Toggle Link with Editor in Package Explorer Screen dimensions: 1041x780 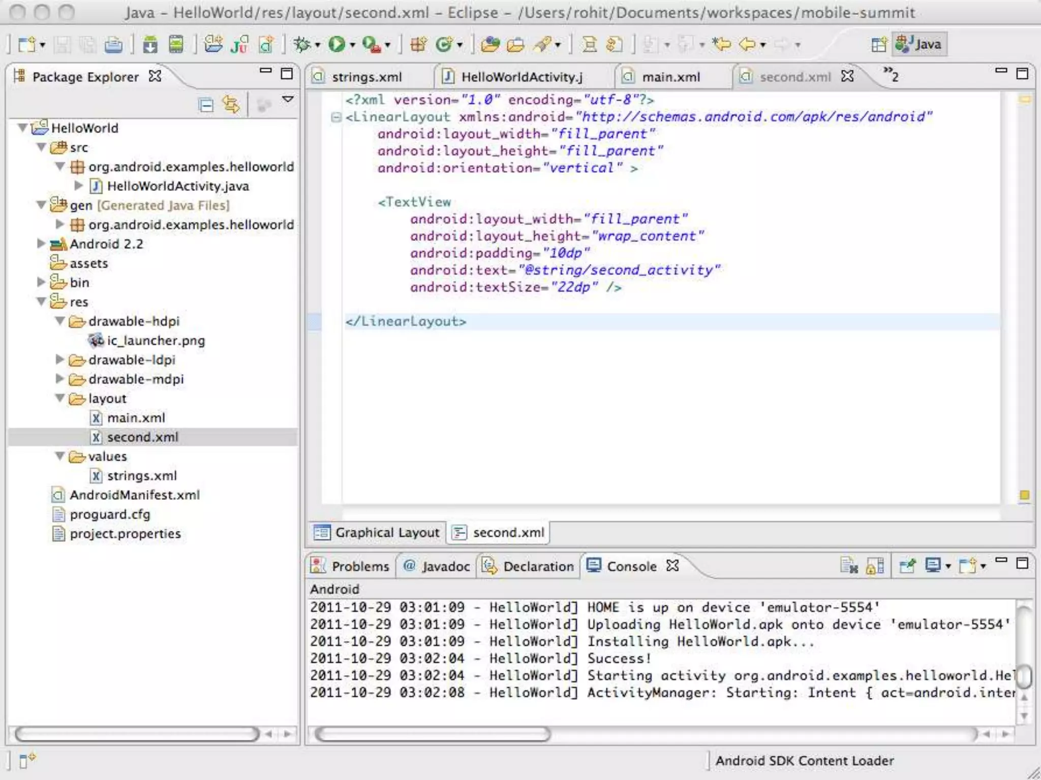[x=231, y=105]
